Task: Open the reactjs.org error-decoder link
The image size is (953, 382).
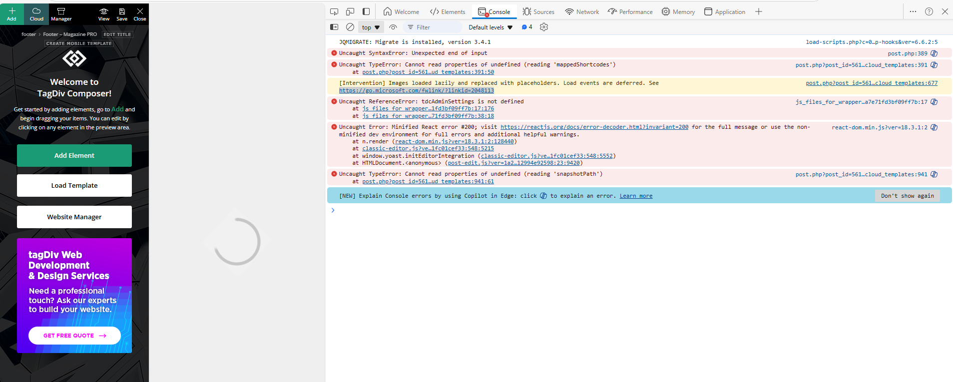Action: 594,127
